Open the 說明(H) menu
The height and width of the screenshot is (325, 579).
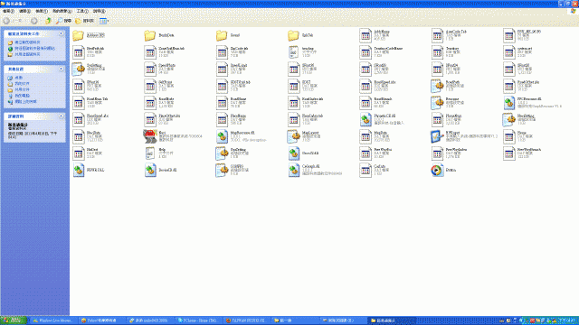pos(99,12)
